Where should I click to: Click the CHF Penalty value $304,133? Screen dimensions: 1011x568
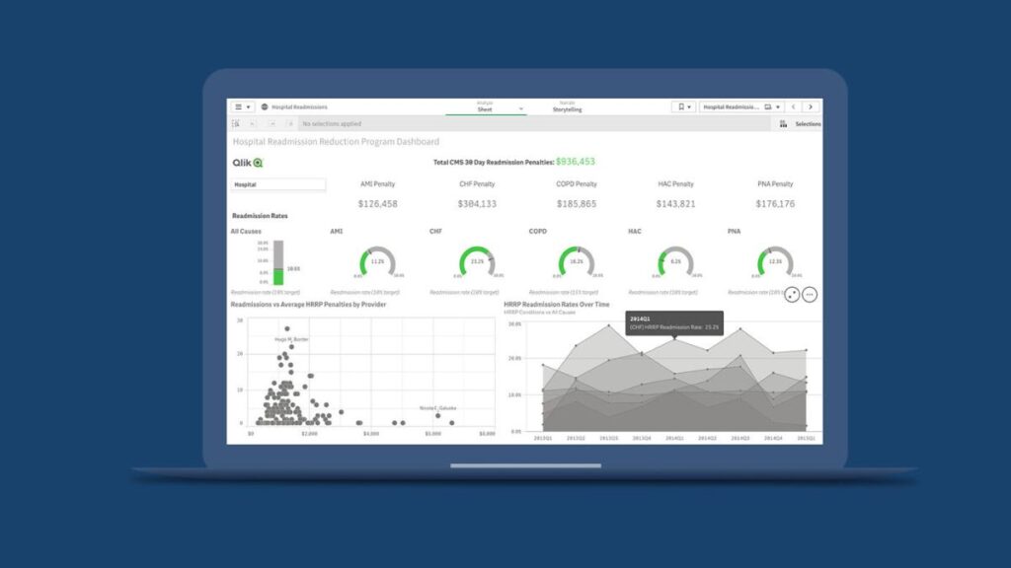click(x=477, y=203)
